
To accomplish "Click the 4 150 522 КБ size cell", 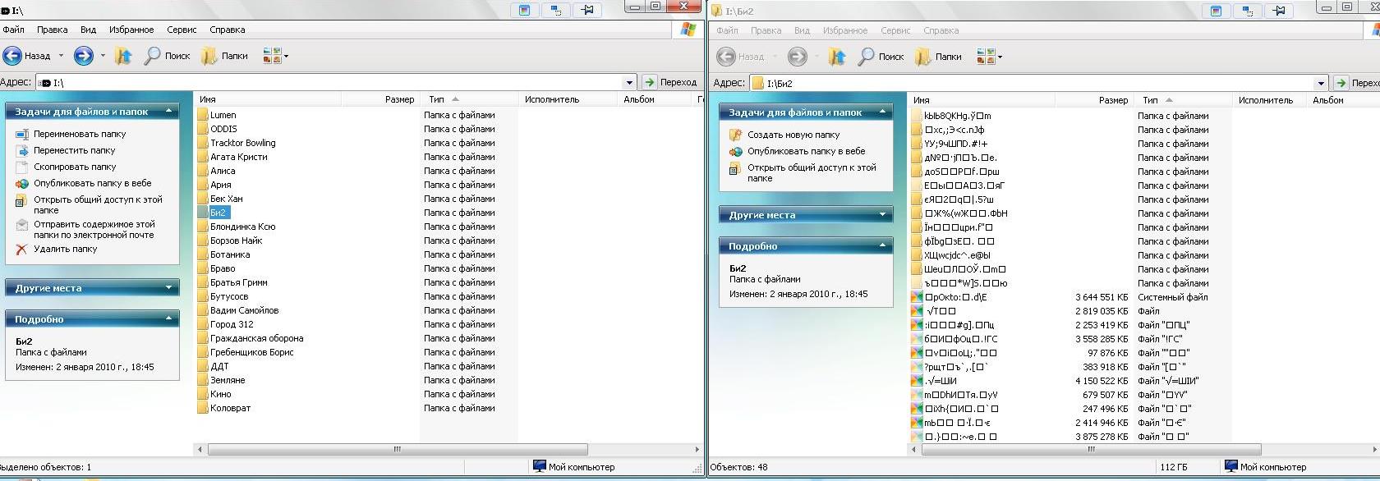I will 1102,381.
